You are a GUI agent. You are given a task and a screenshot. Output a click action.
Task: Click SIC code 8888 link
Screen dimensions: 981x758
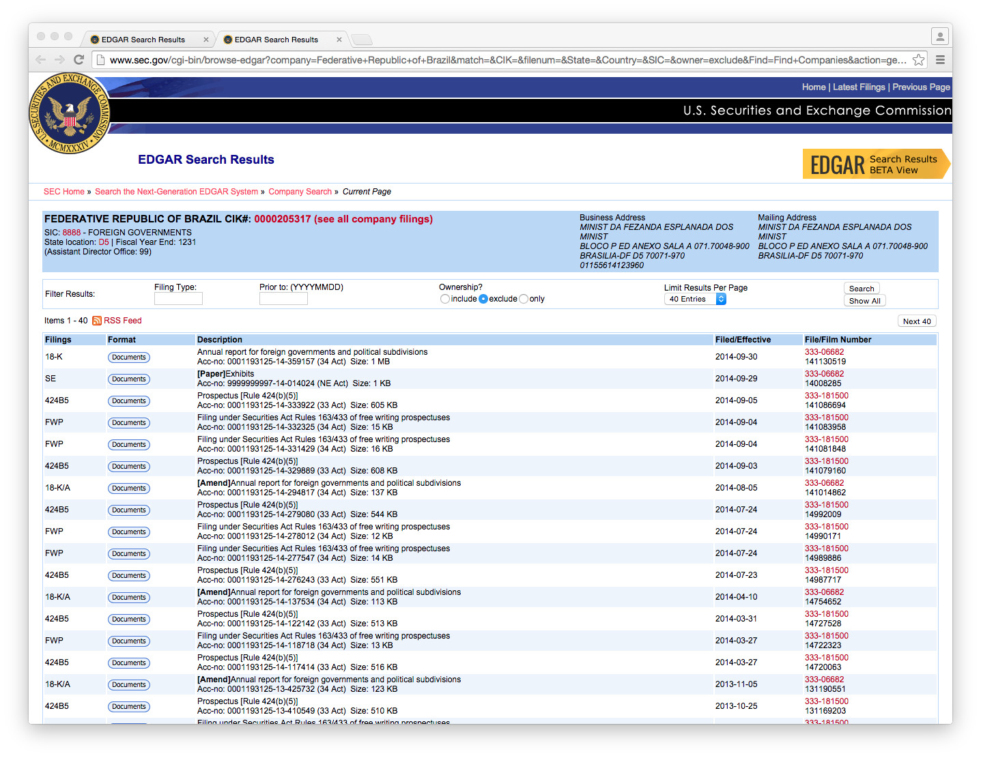coord(72,233)
